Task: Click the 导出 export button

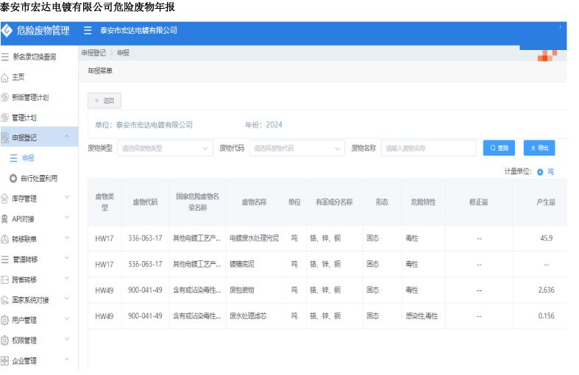Action: tap(539, 149)
